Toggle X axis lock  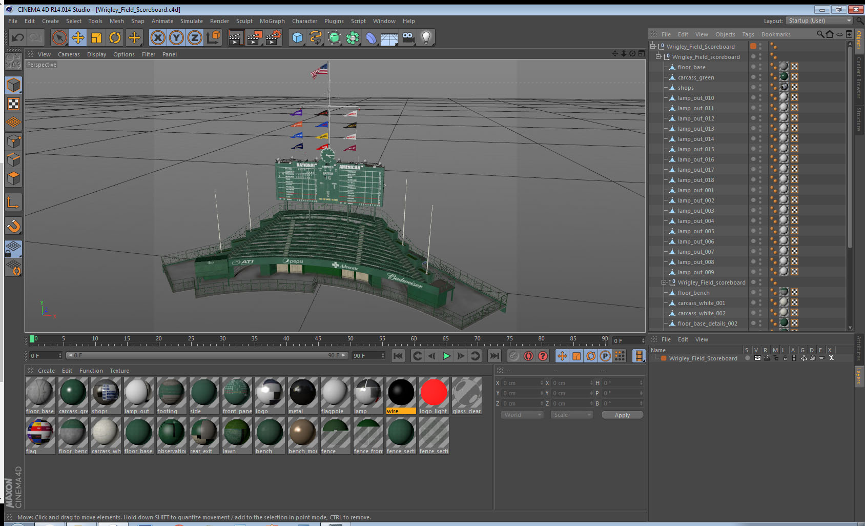click(x=158, y=37)
